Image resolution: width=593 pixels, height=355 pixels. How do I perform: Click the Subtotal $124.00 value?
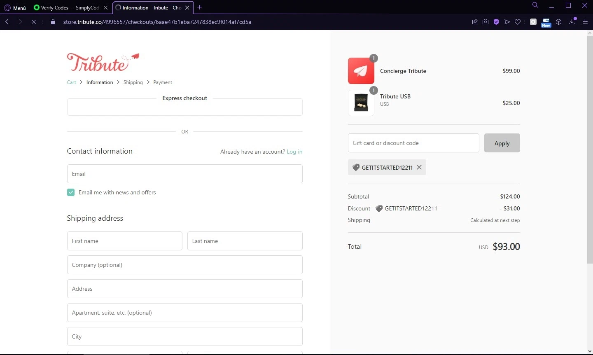coord(510,196)
